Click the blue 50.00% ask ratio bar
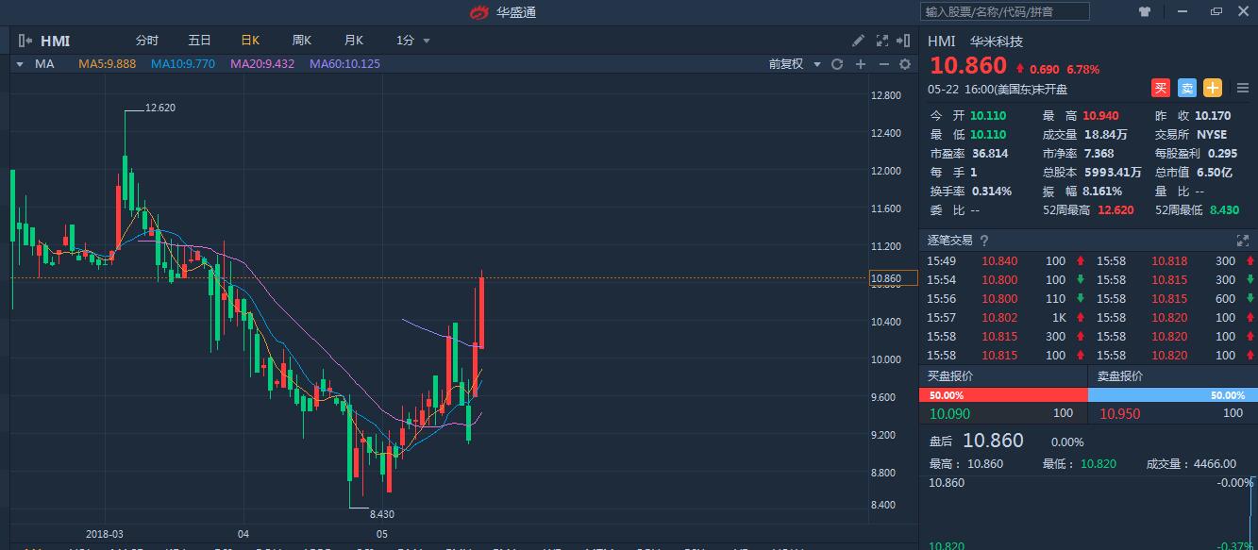Viewport: 1258px width, 550px height. (x=1171, y=395)
